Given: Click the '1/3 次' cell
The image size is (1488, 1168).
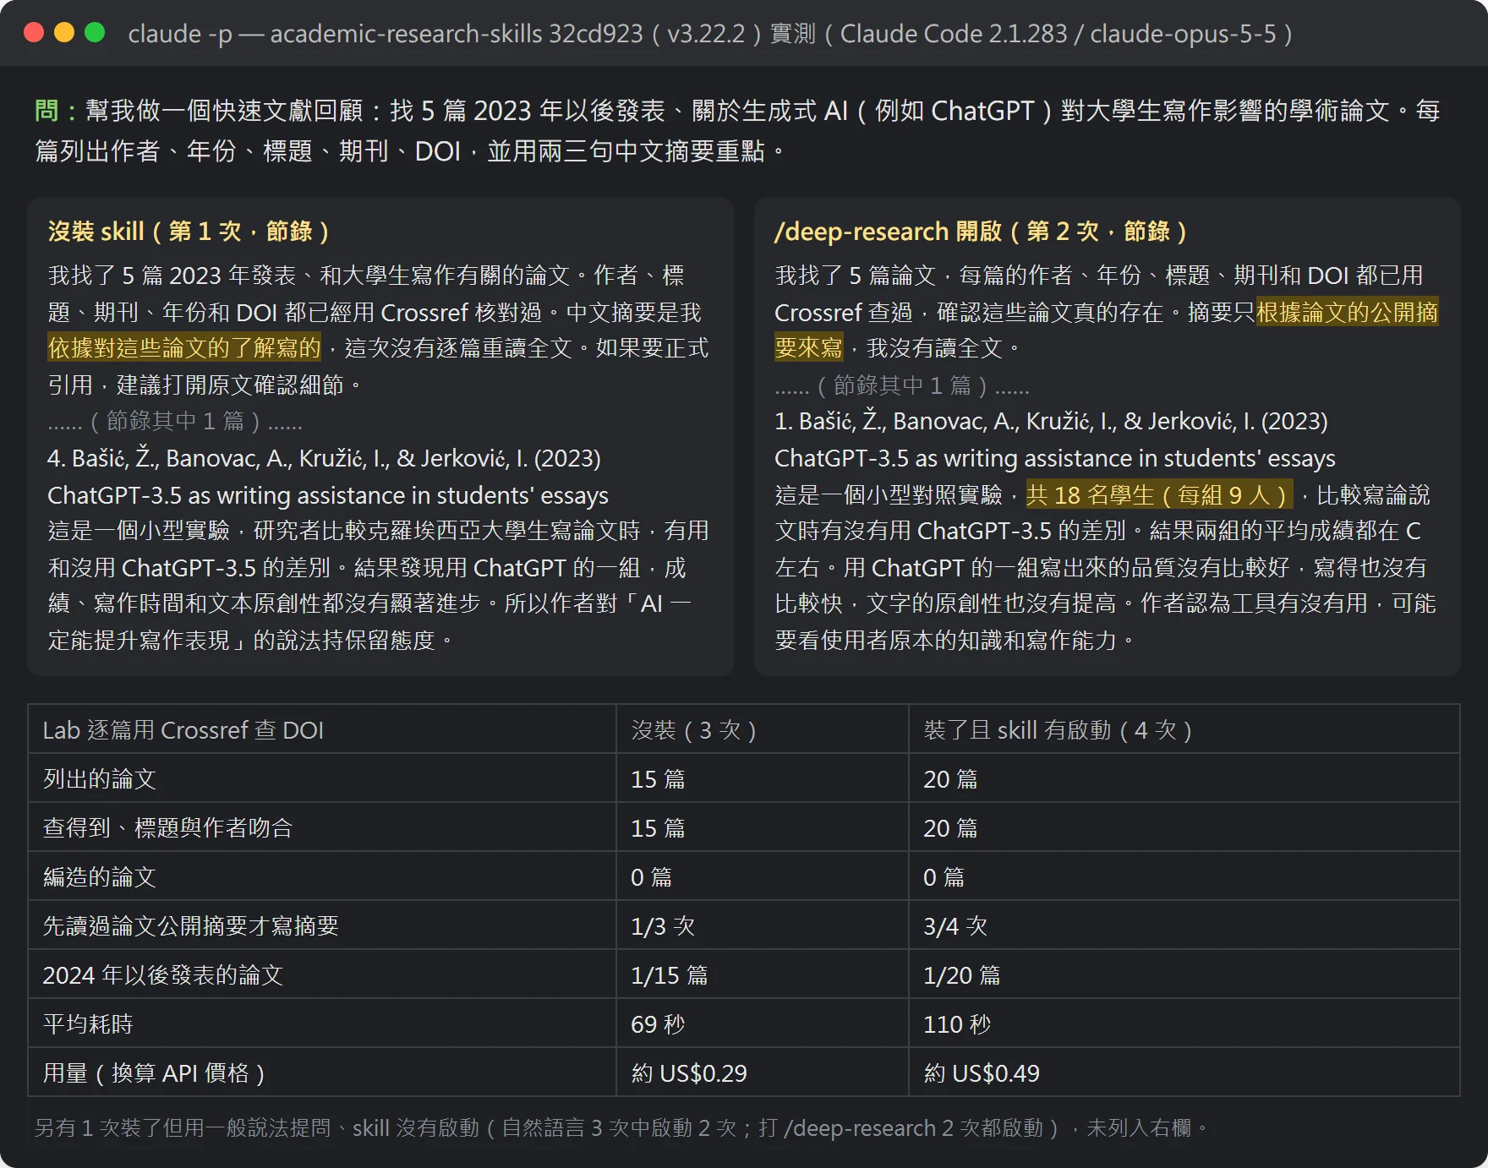Looking at the screenshot, I should 663,926.
